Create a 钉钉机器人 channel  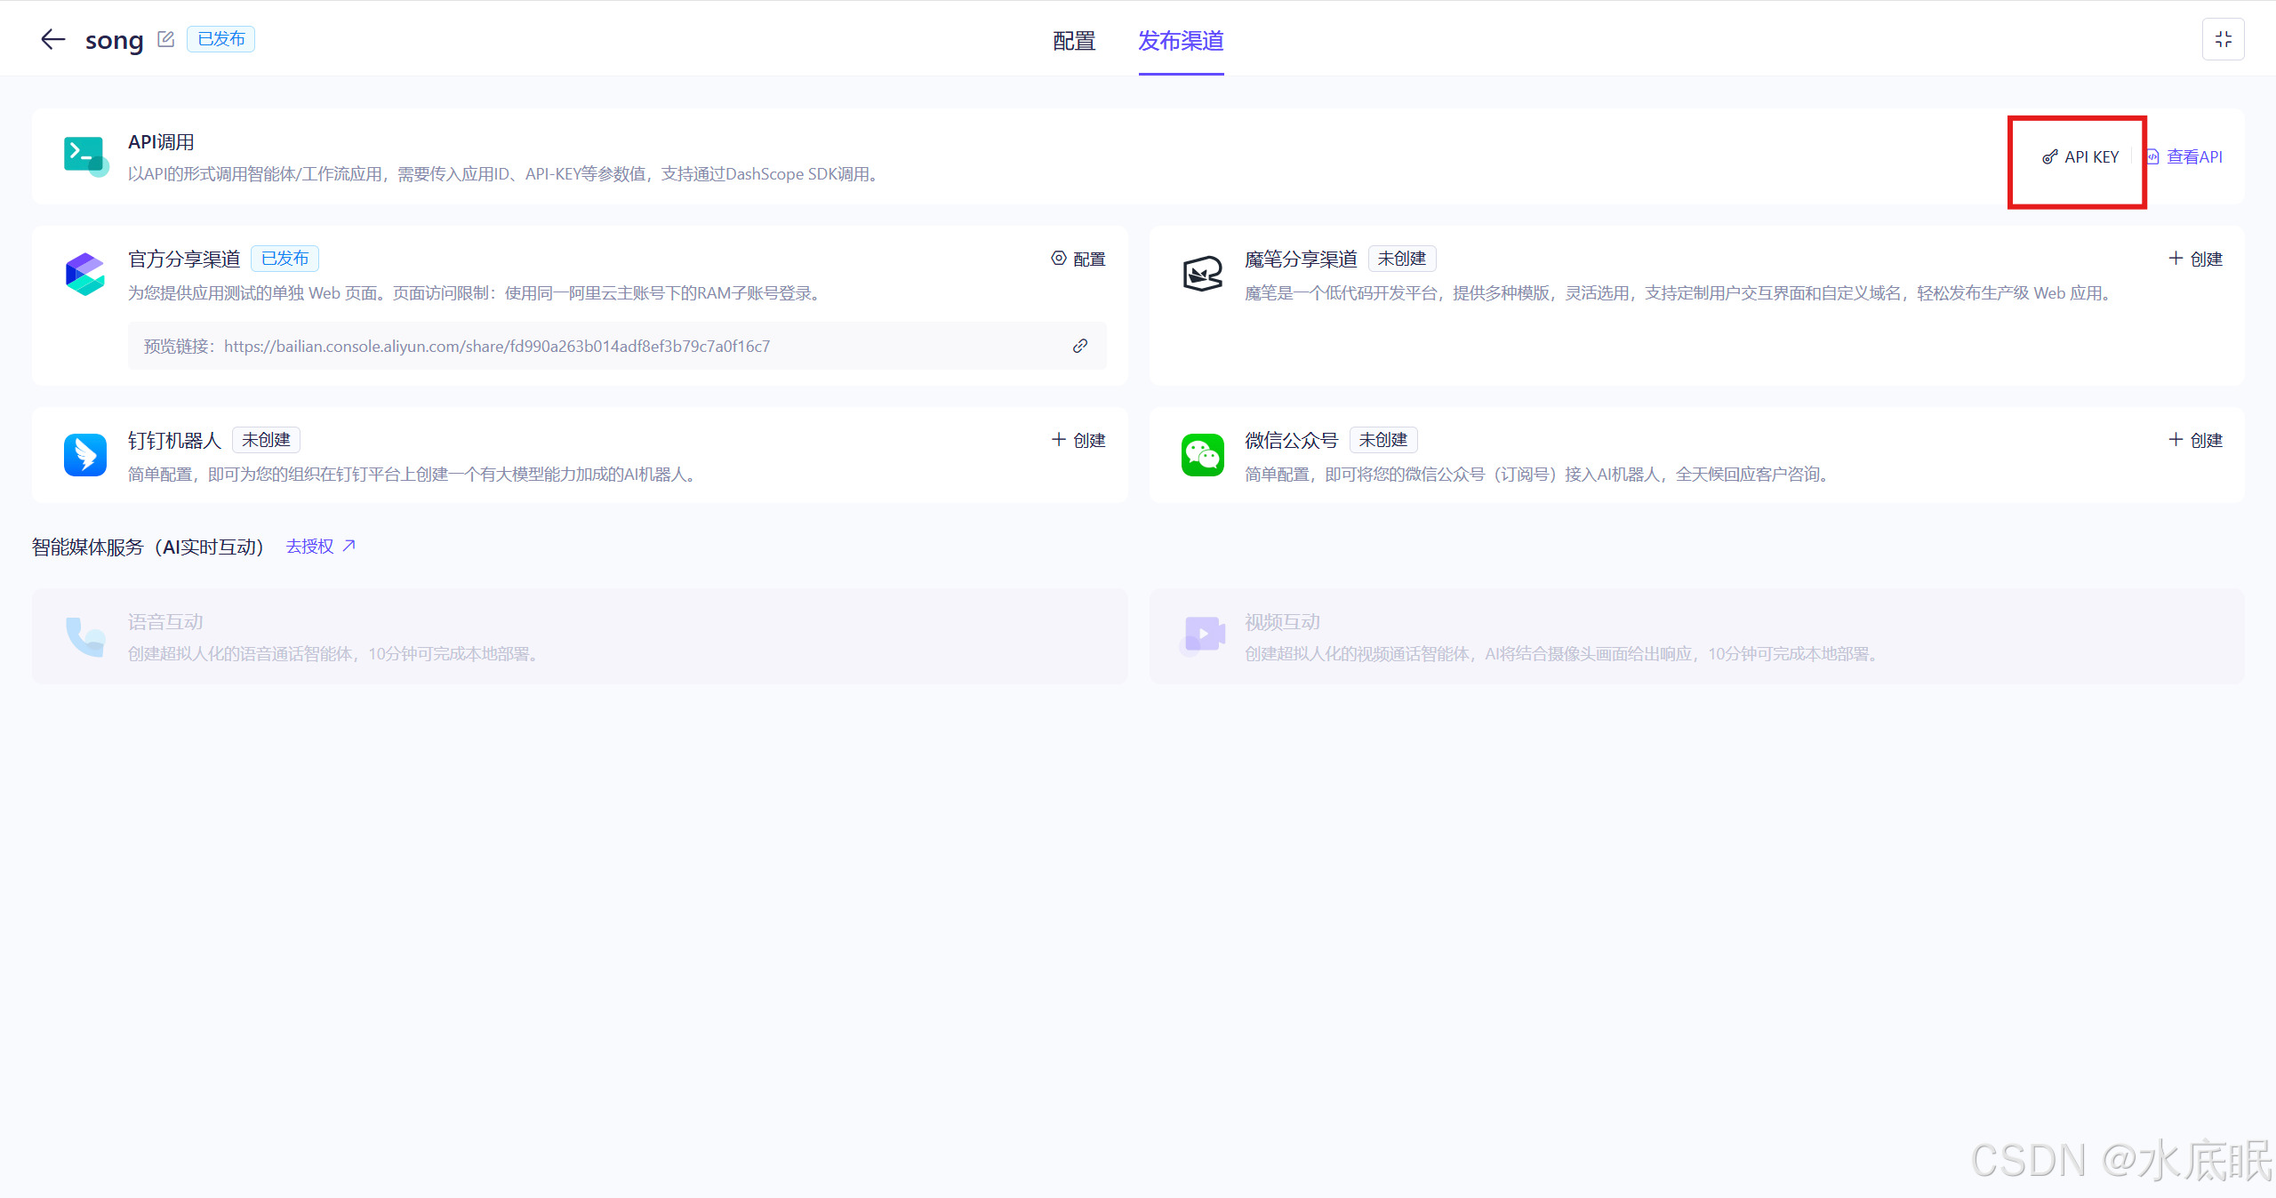[x=1078, y=440]
